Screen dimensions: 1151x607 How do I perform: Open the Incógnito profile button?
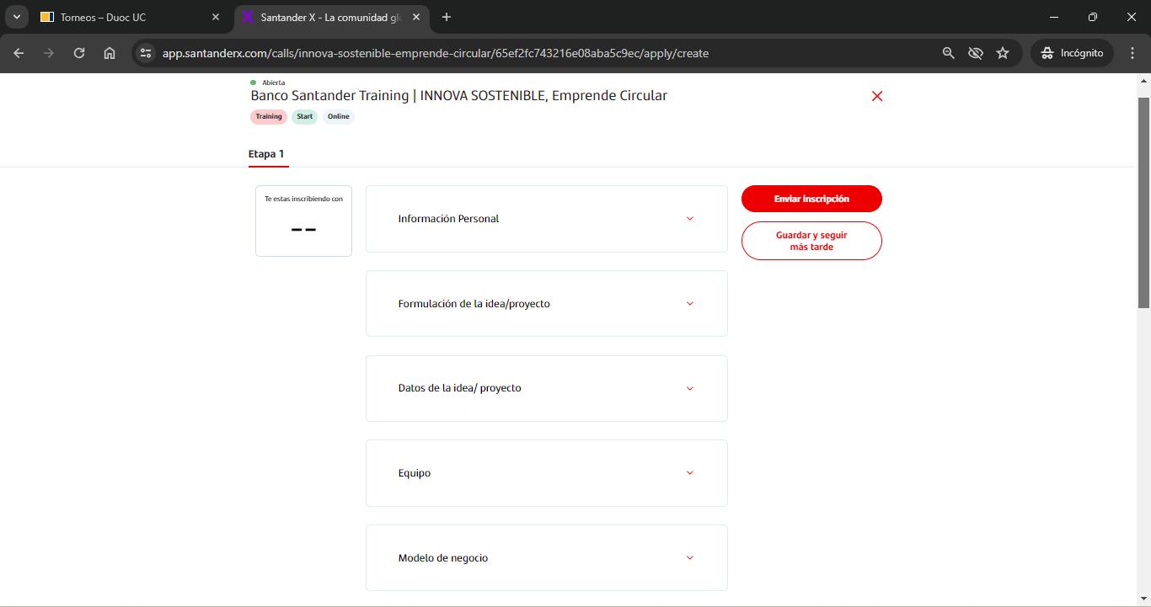click(x=1072, y=53)
